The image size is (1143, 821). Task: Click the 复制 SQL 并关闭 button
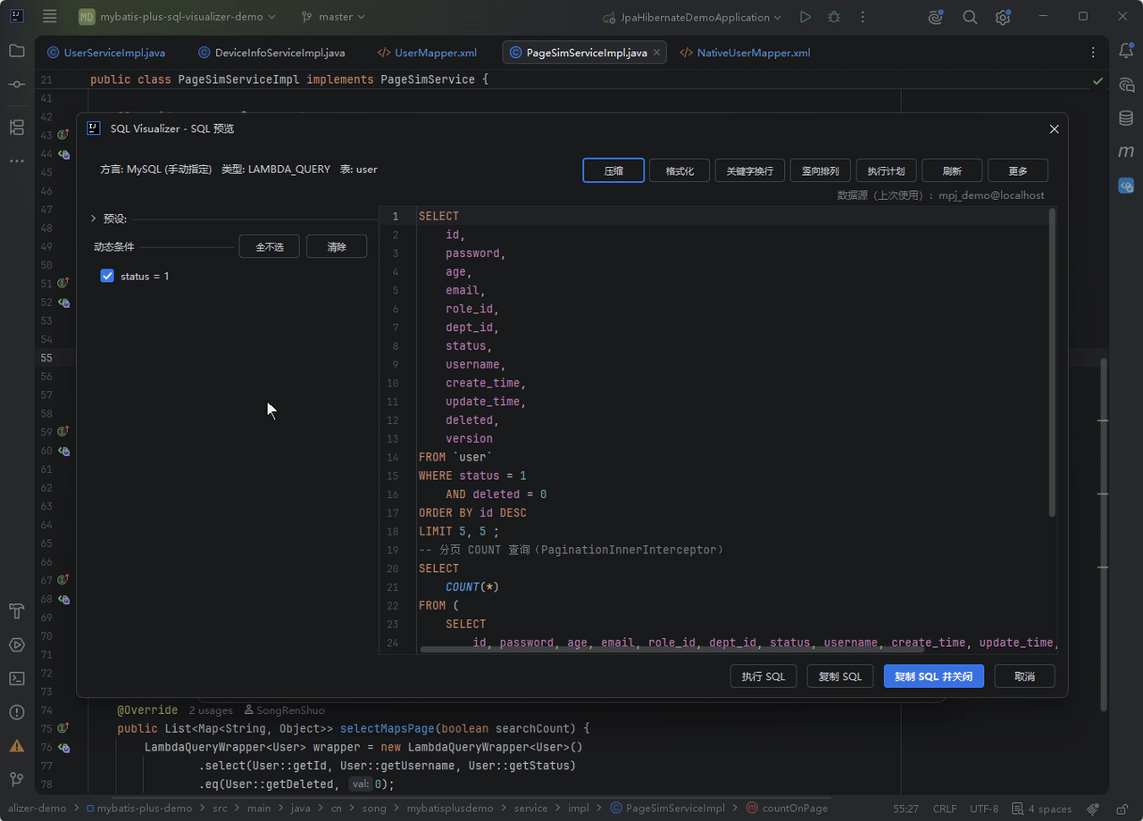point(934,676)
